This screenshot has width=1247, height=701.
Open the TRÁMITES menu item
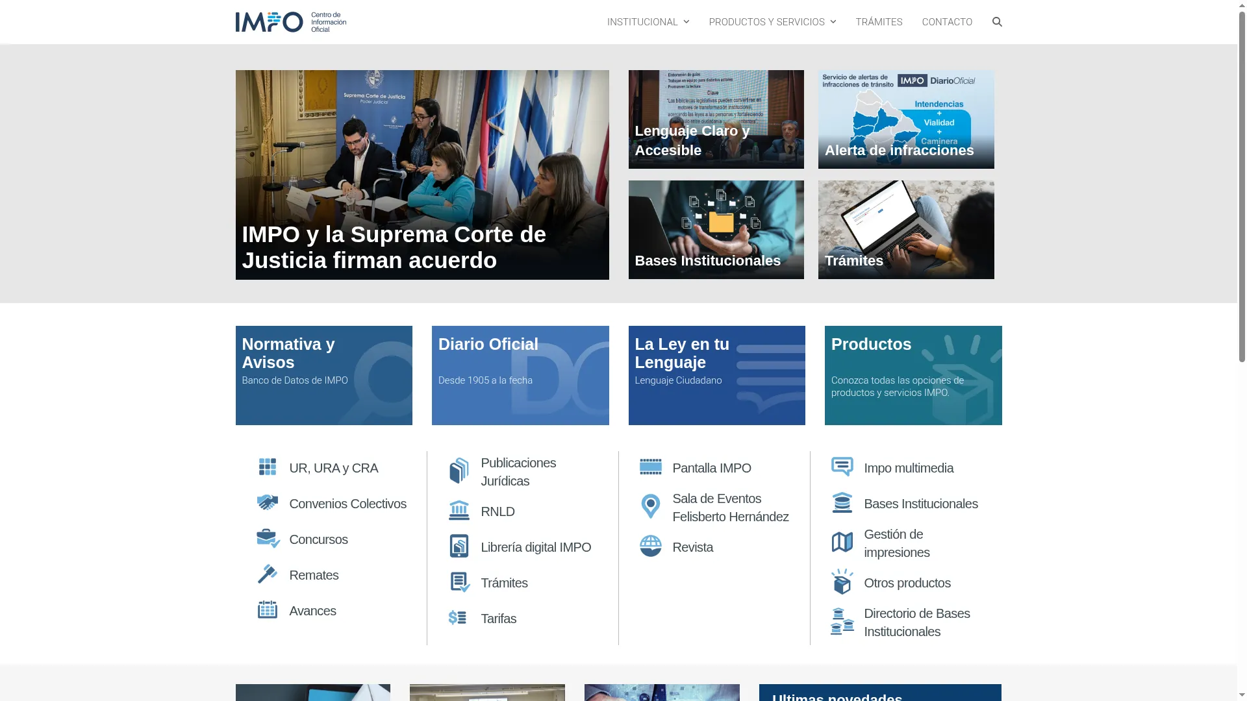tap(879, 22)
